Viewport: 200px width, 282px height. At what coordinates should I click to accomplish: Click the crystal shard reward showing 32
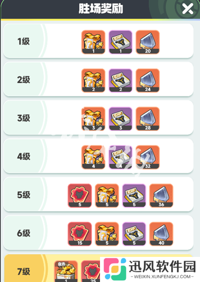pyautogui.click(x=147, y=157)
